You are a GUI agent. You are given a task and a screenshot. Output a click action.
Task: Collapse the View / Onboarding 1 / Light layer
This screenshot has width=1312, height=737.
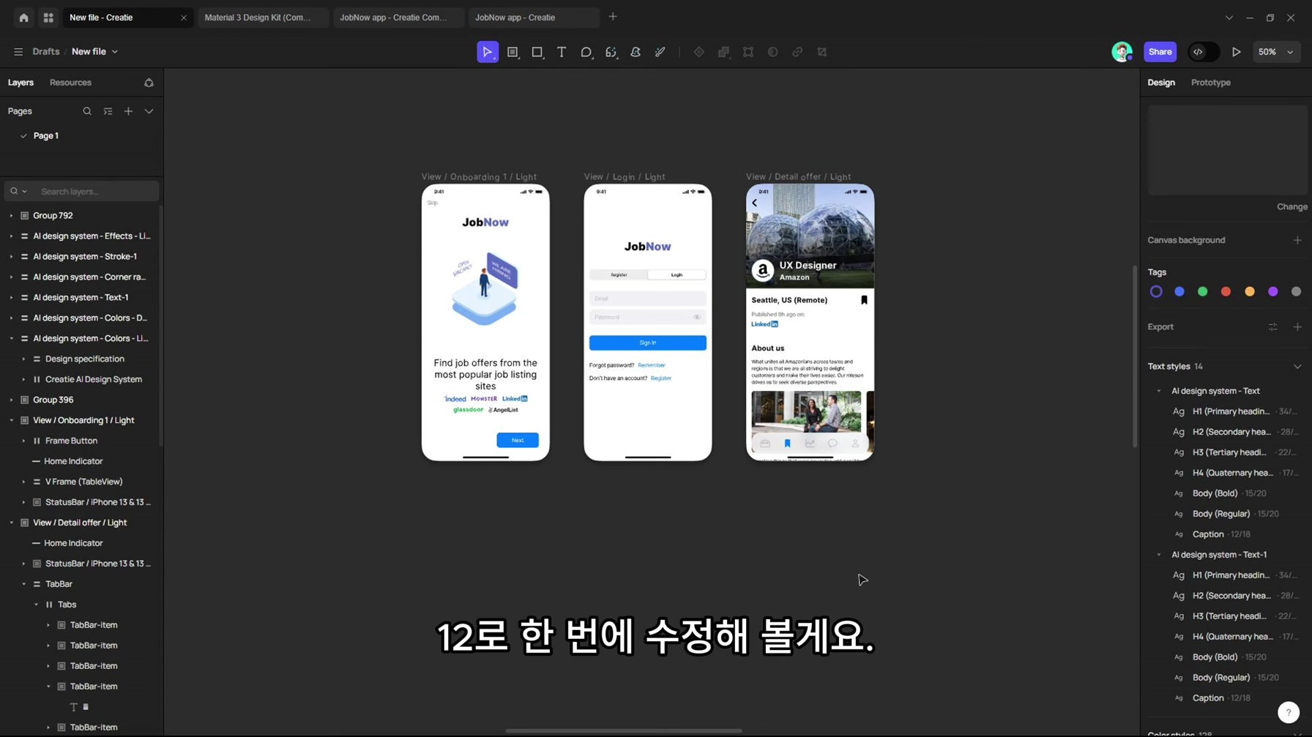coord(11,421)
